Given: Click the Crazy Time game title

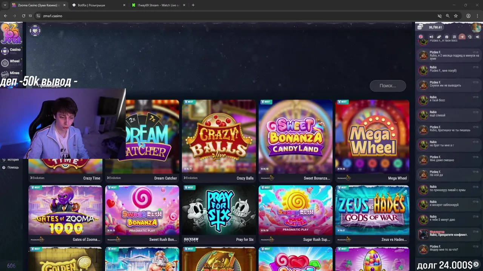Looking at the screenshot, I should pos(92,178).
